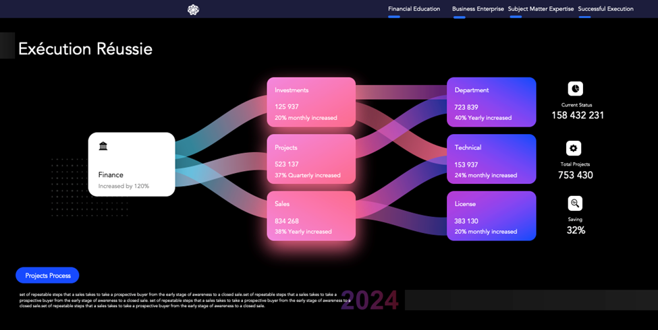658x330 pixels.
Task: Click the Department card
Action: 491,102
